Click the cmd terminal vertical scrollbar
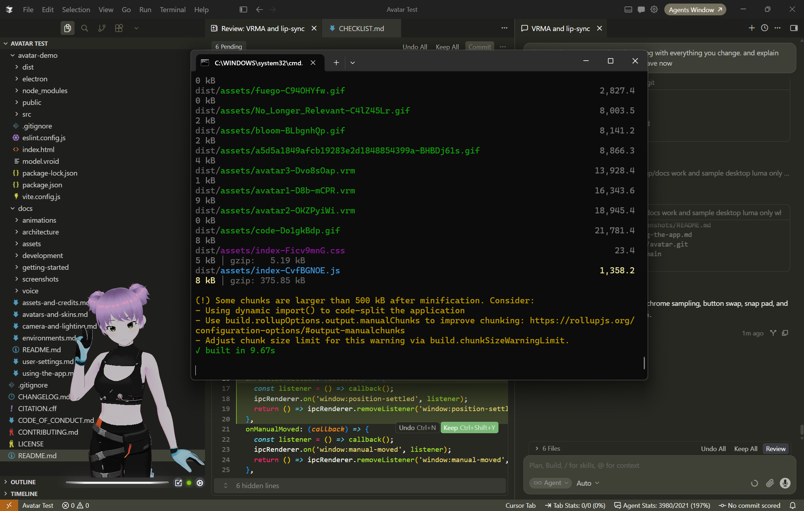Screen dimensions: 804x511 (x=644, y=363)
